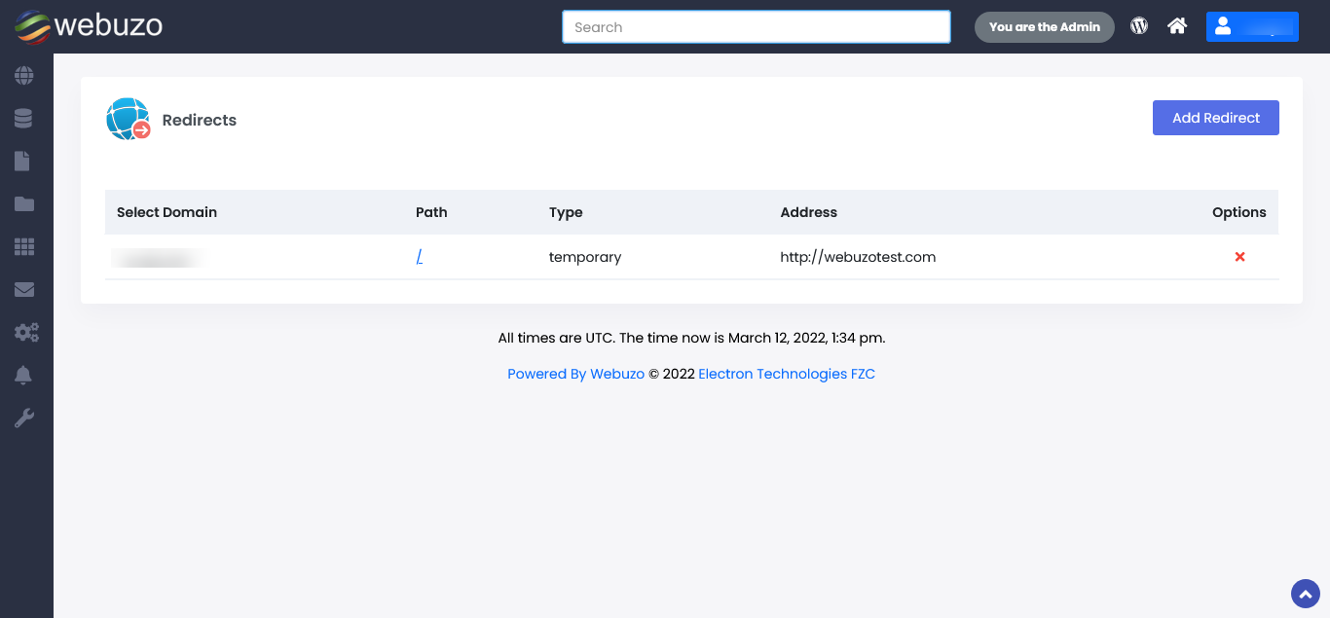
Task: Click the apps grid icon in sidebar
Action: click(x=24, y=246)
